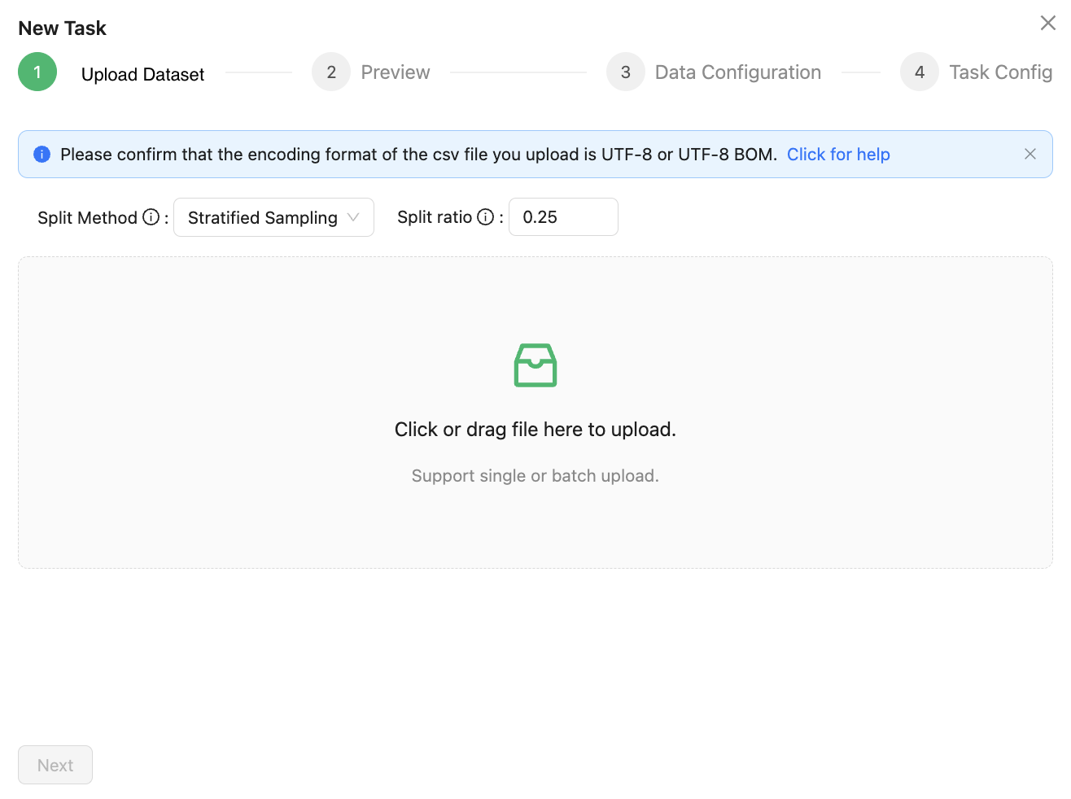Image resolution: width=1071 pixels, height=799 pixels.
Task: Go to the Preview step
Action: [x=396, y=72]
